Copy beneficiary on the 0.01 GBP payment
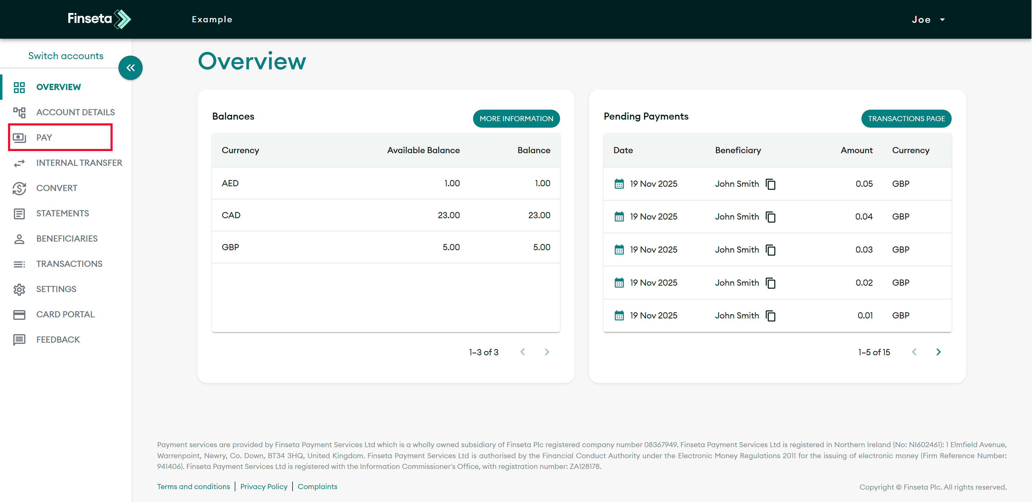The image size is (1032, 502). pos(770,316)
